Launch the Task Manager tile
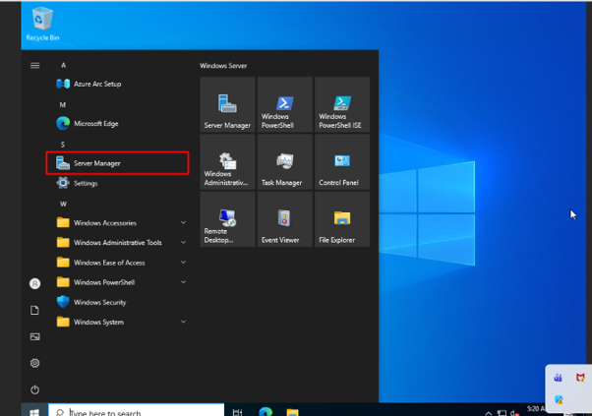This screenshot has height=416, width=592. (284, 162)
